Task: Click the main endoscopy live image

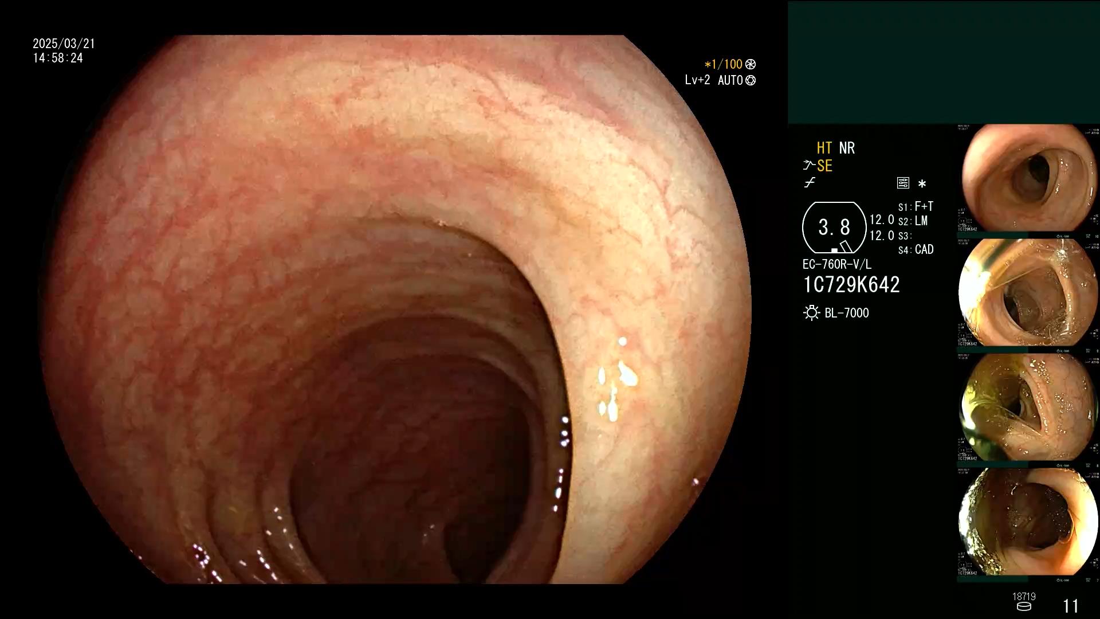Action: 395,309
